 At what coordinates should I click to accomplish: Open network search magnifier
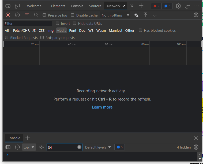36,15
